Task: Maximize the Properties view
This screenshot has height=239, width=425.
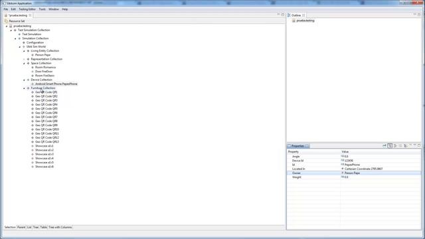Action: click(419, 145)
